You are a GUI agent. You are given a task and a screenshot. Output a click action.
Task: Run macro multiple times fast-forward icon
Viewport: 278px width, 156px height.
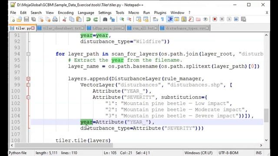(236, 19)
